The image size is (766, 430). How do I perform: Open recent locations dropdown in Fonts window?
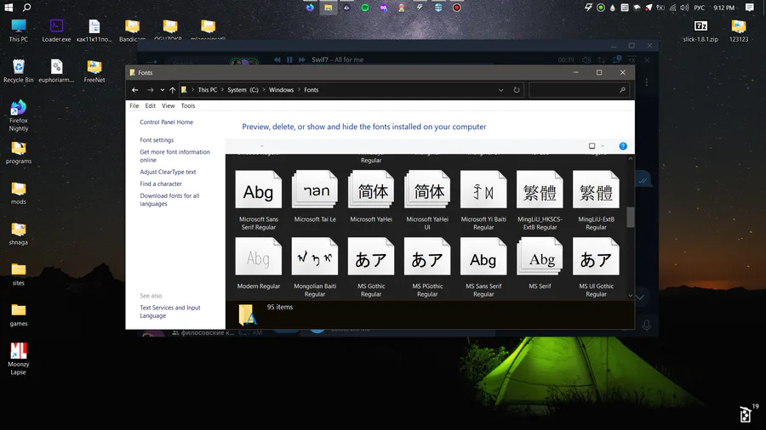[x=163, y=90]
